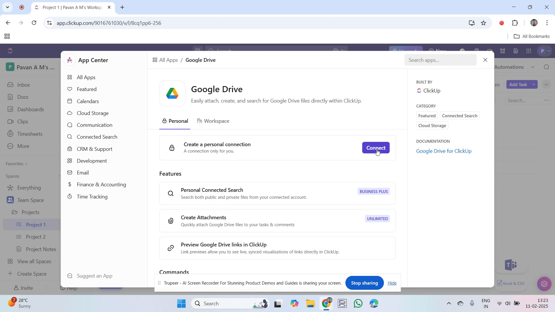Click the Search apps input field

[x=440, y=60]
